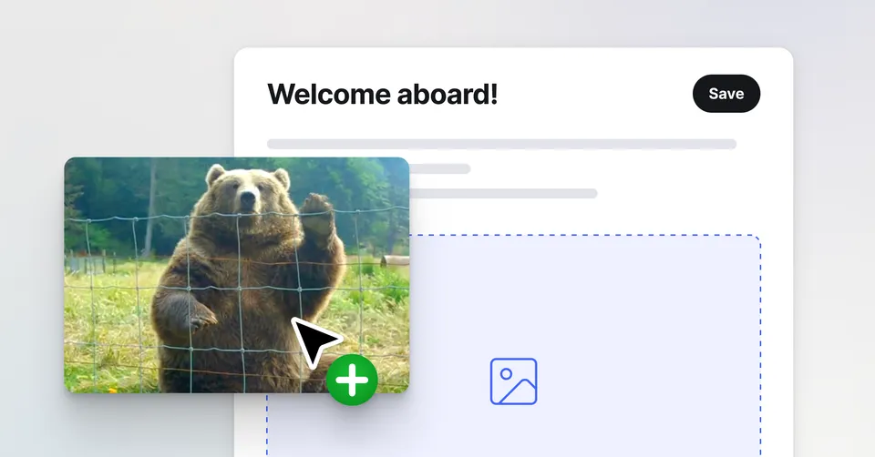Click the black Save button
The width and height of the screenshot is (875, 457).
coord(726,94)
